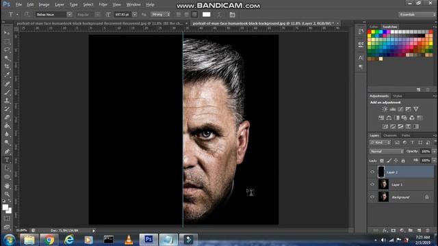438x246 pixels.
Task: Enable left align text
Action: click(x=179, y=14)
